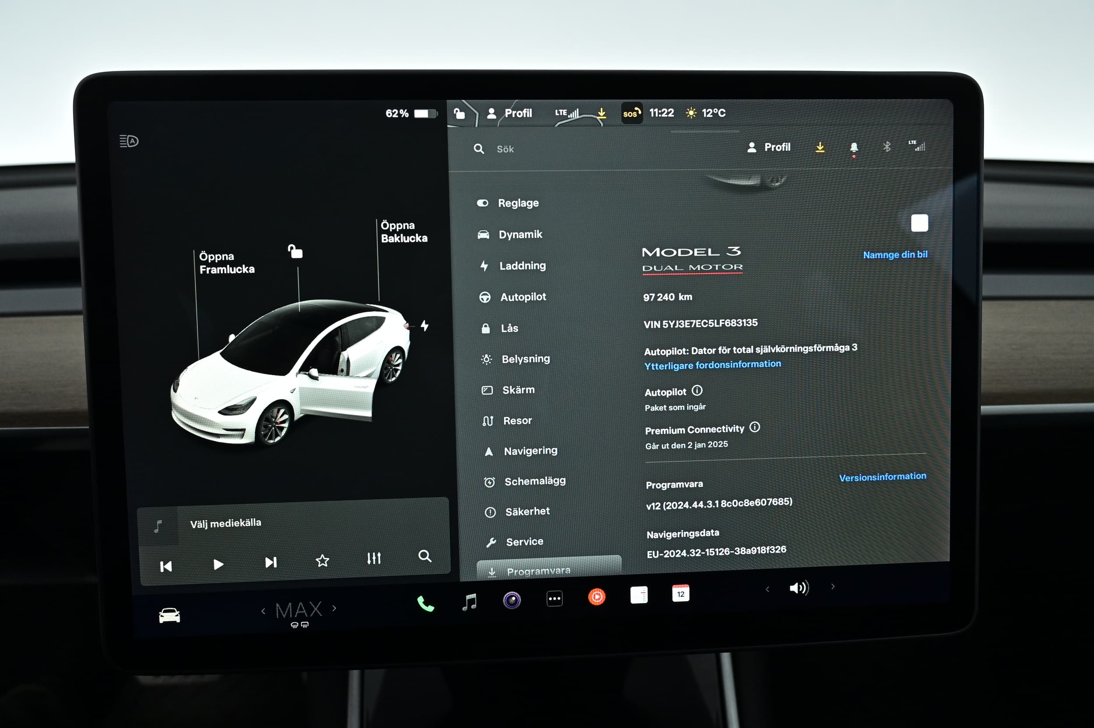The height and width of the screenshot is (728, 1094).
Task: Tap the download arrow in top status bar
Action: coord(602,113)
